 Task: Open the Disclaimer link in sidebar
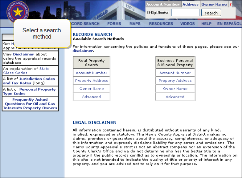tap(23, 54)
